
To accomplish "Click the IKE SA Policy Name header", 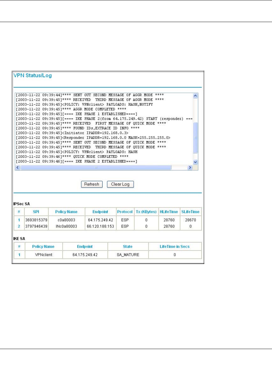I will [x=43, y=246].
